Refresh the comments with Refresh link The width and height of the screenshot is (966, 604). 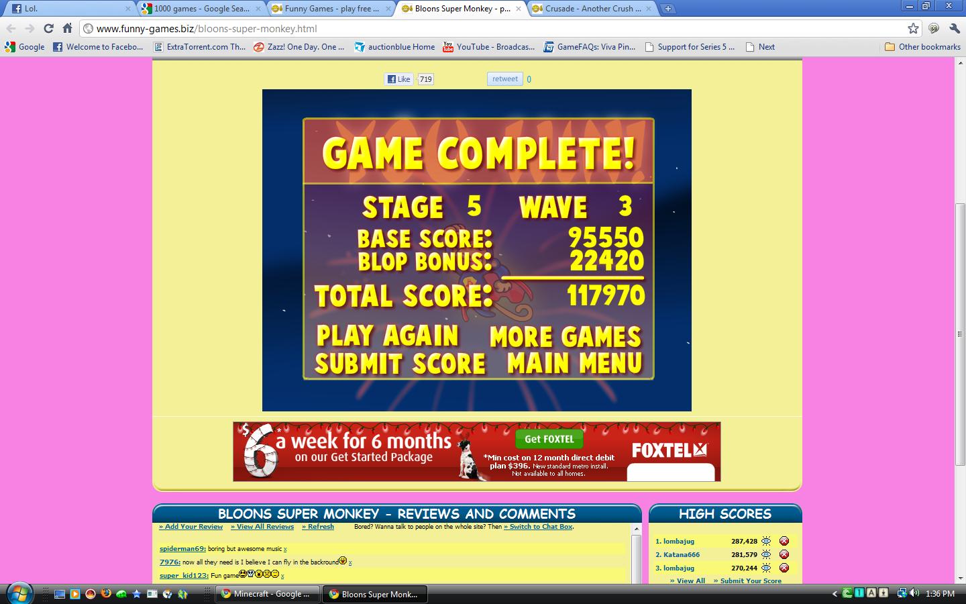coord(318,527)
